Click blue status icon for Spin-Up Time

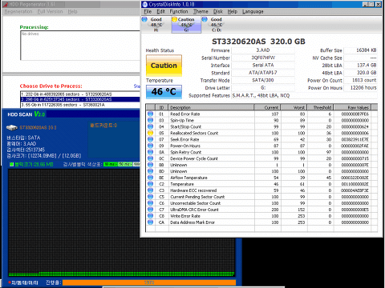click(x=151, y=120)
